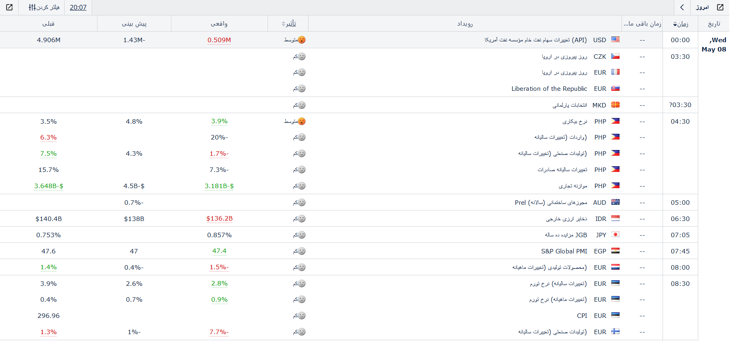Click the actual value 0.857%
Viewport: 732px width, 341px height.
point(219,235)
